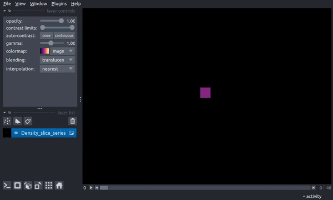Create a new shapes layer

click(x=17, y=121)
